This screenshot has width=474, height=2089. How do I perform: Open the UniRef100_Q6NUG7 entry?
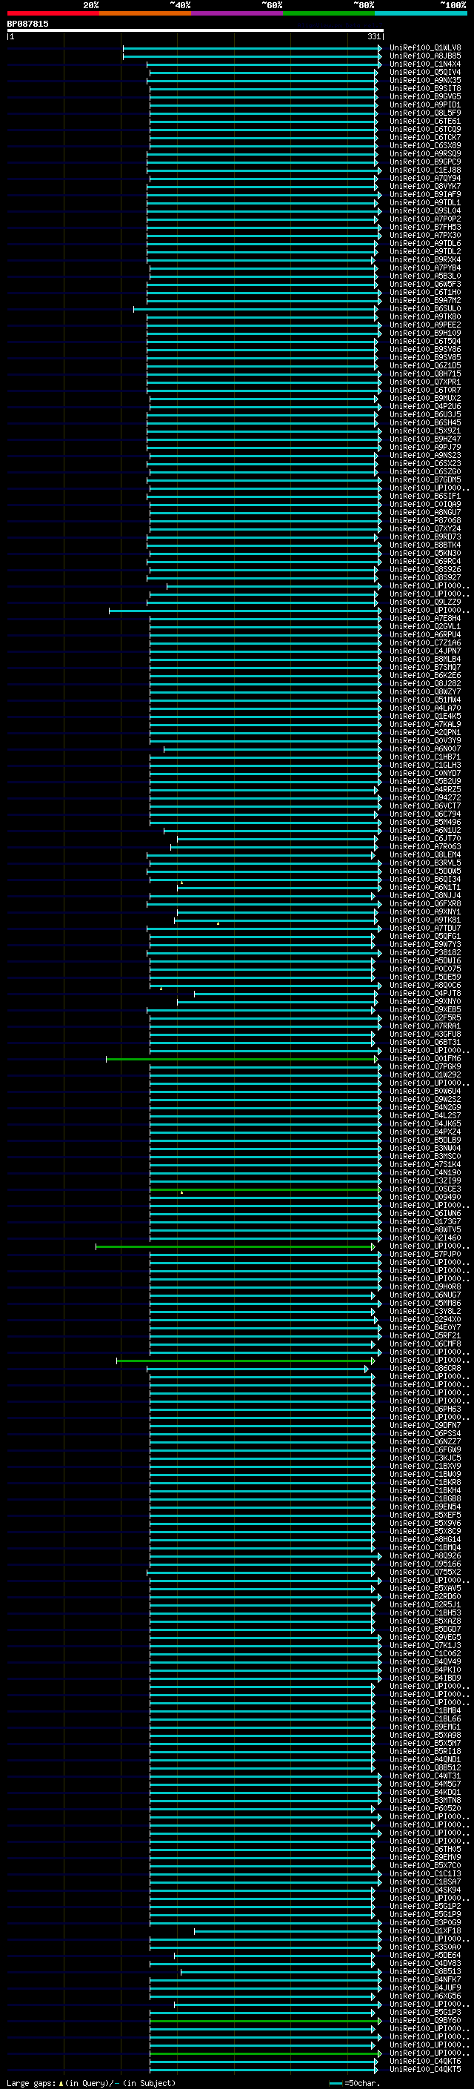[x=424, y=1295]
